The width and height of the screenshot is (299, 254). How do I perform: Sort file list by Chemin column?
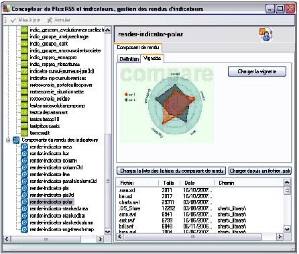249,183
